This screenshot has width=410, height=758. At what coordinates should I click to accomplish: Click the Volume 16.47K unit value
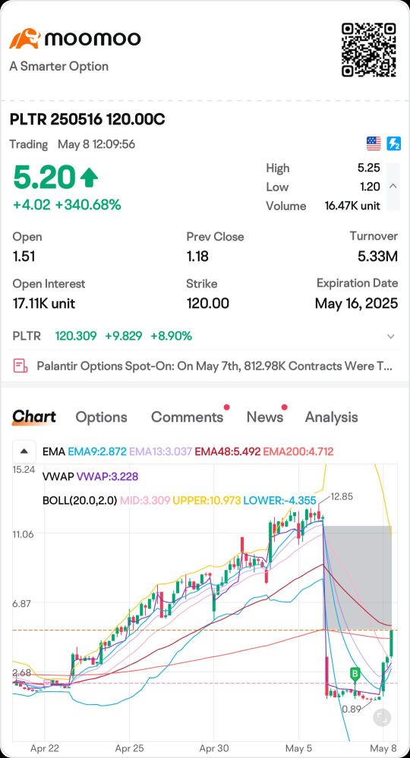(x=352, y=206)
